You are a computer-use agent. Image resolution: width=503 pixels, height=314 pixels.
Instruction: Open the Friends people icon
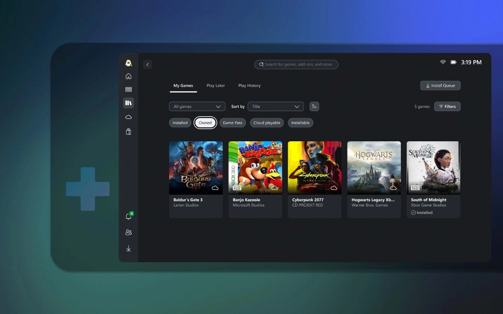click(129, 232)
